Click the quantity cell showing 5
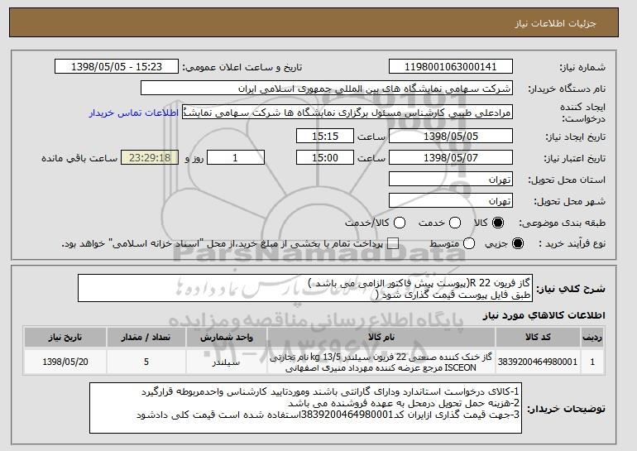637x451 pixels. [146, 362]
